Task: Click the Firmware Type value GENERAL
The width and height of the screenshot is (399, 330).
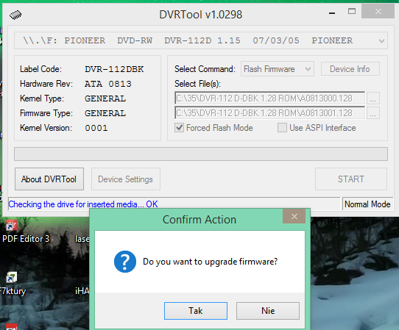Action: pos(105,113)
